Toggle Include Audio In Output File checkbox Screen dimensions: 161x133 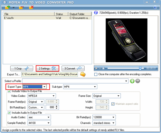(9, 113)
